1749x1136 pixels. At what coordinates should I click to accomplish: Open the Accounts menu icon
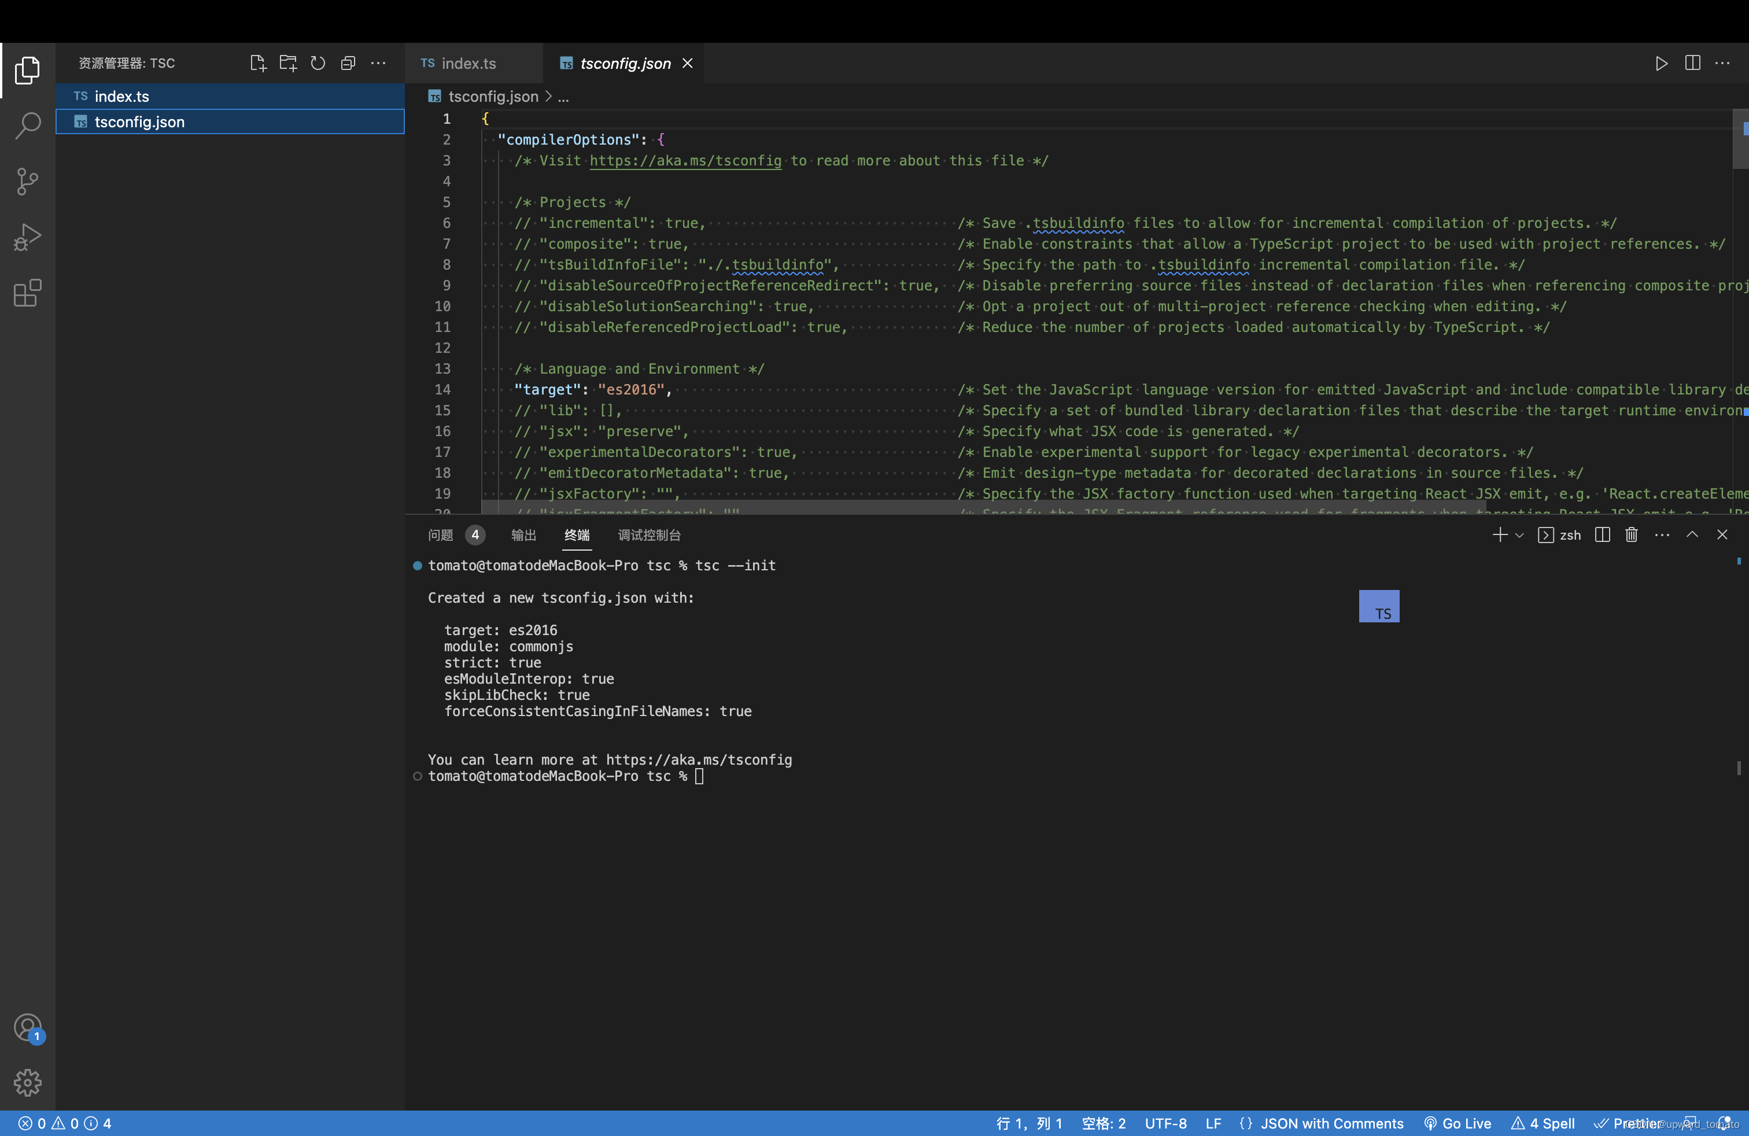coord(28,1027)
